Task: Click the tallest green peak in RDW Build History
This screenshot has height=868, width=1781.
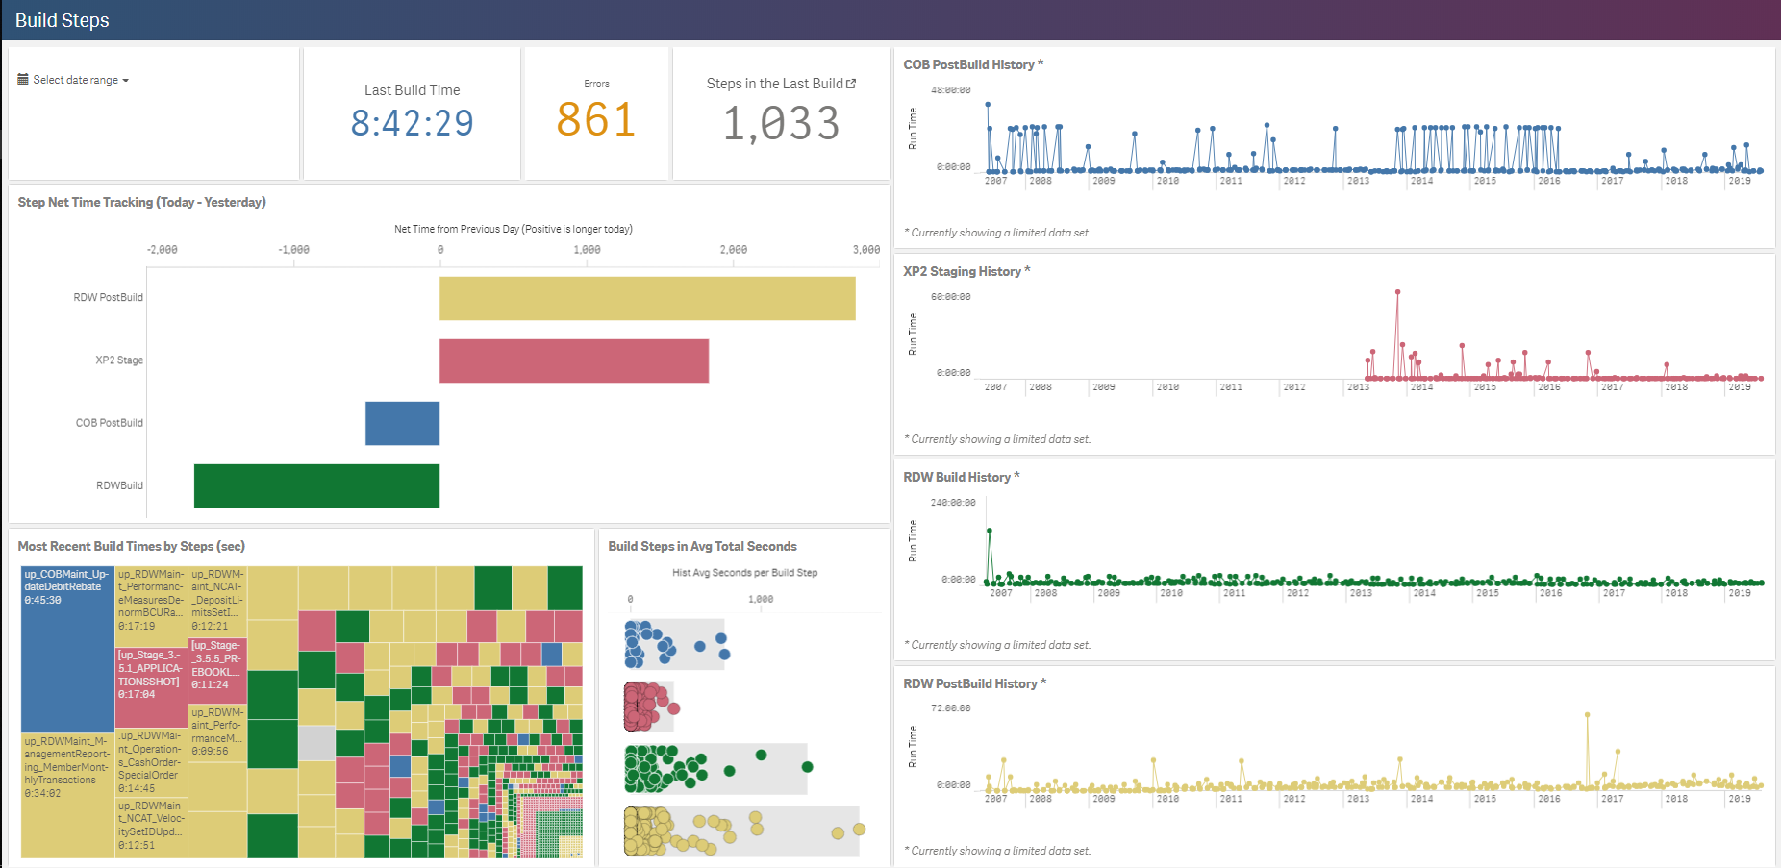Action: point(989,531)
